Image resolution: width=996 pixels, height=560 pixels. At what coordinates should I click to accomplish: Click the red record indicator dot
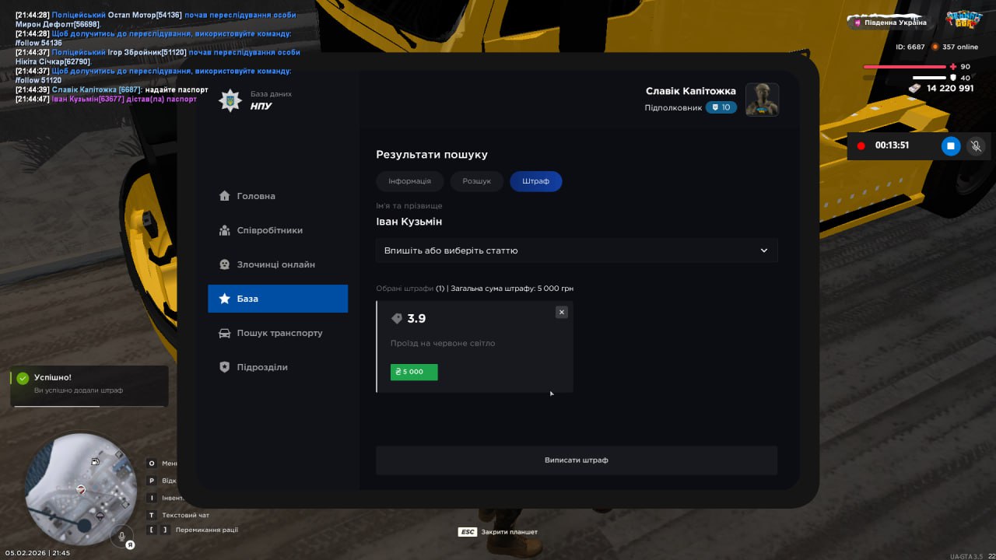pos(861,145)
